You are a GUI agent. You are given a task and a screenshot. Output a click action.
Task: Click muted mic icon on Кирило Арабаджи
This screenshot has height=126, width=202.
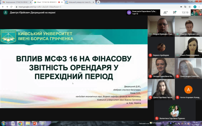(x=150, y=55)
